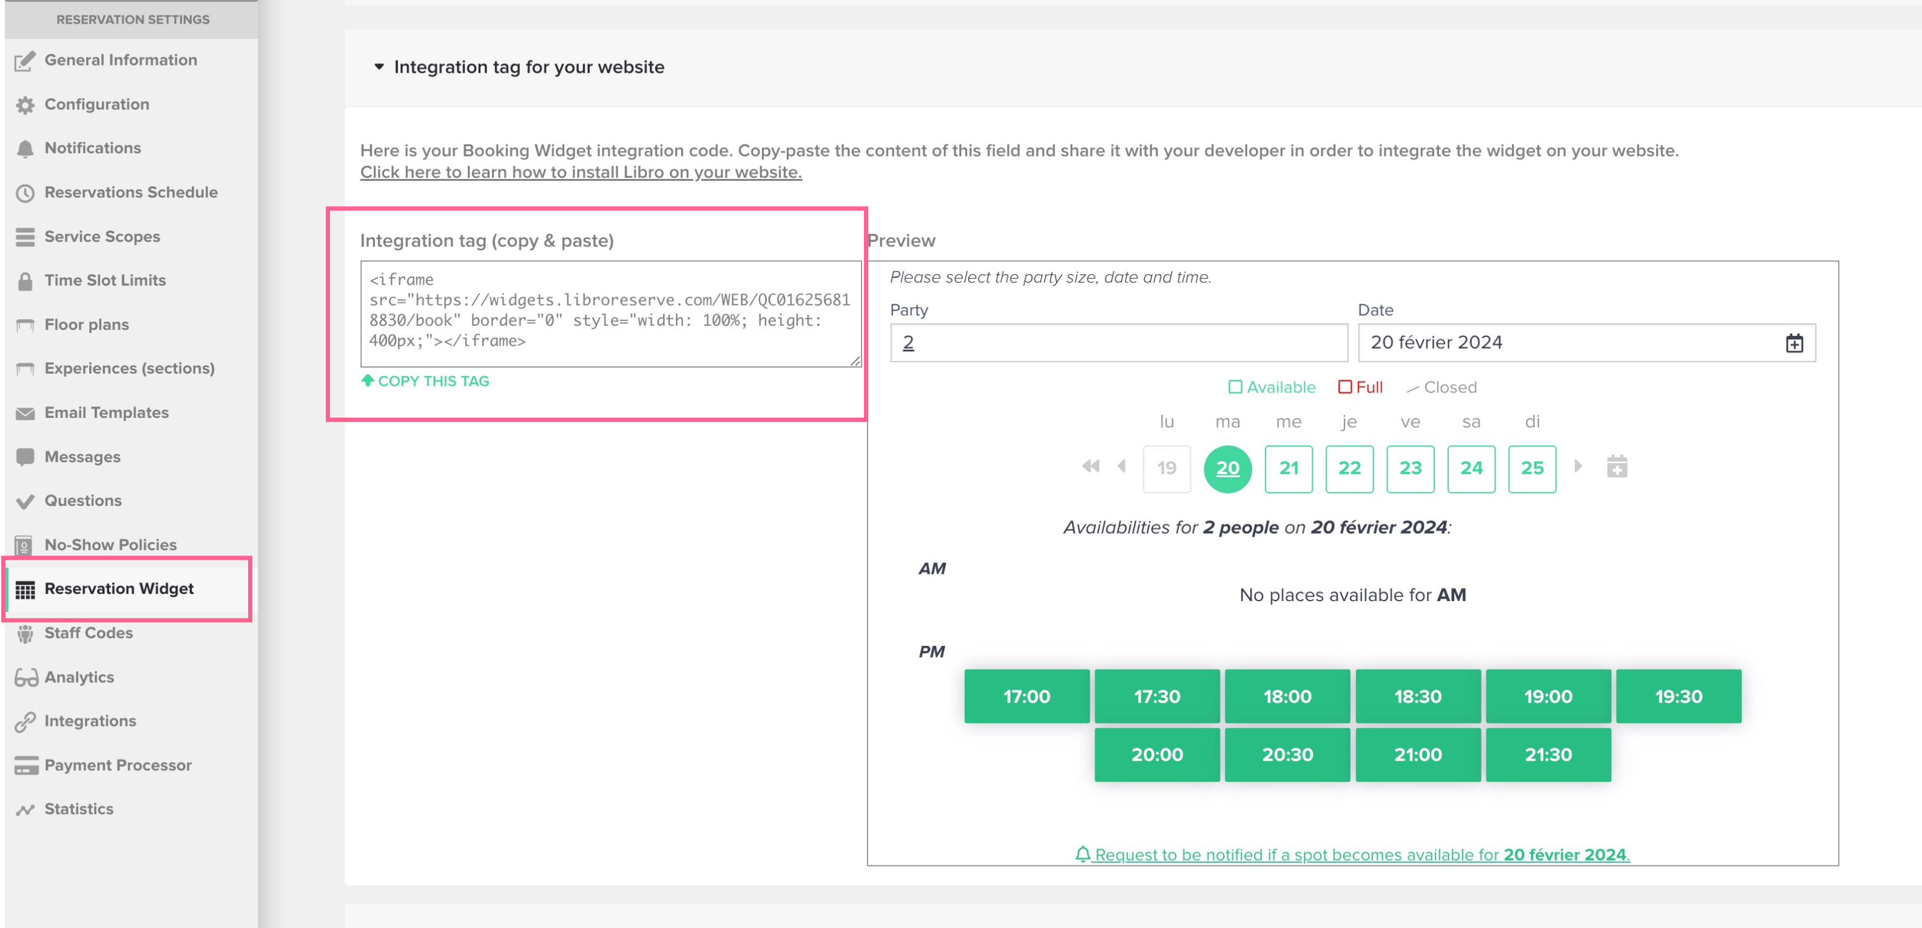Open Time Slot Limits settings

(104, 280)
